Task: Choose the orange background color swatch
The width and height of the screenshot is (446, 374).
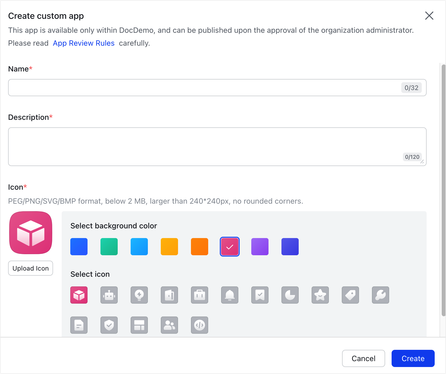Action: (200, 247)
